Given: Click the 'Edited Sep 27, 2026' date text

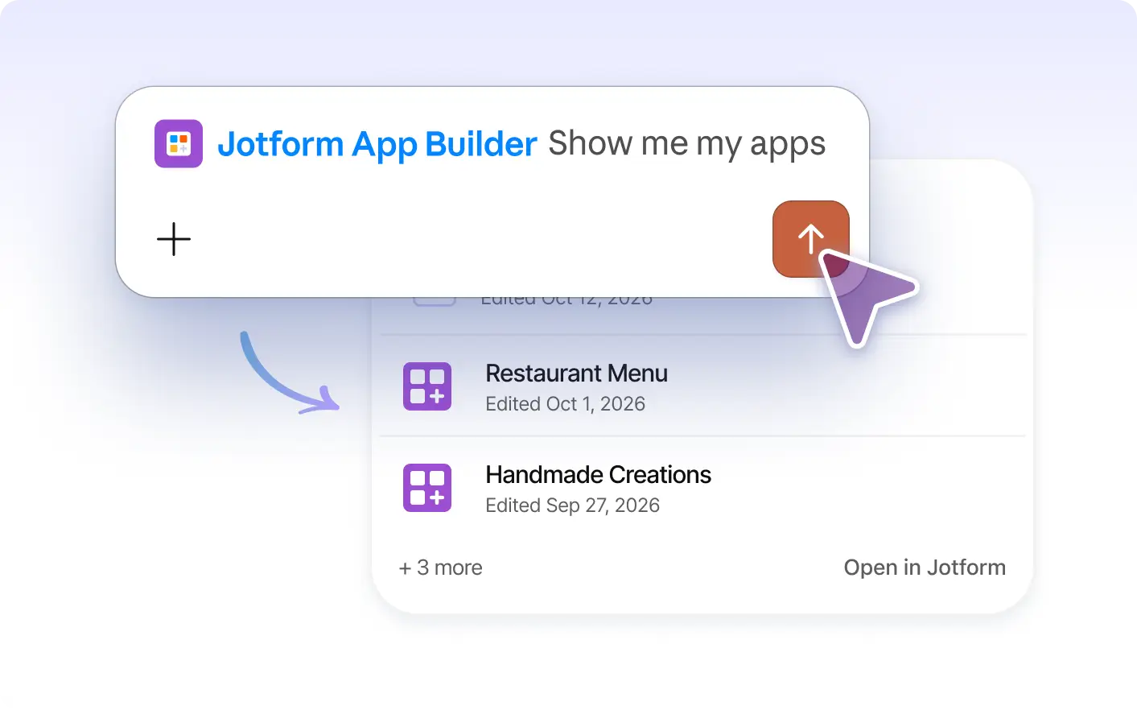Looking at the screenshot, I should (573, 506).
